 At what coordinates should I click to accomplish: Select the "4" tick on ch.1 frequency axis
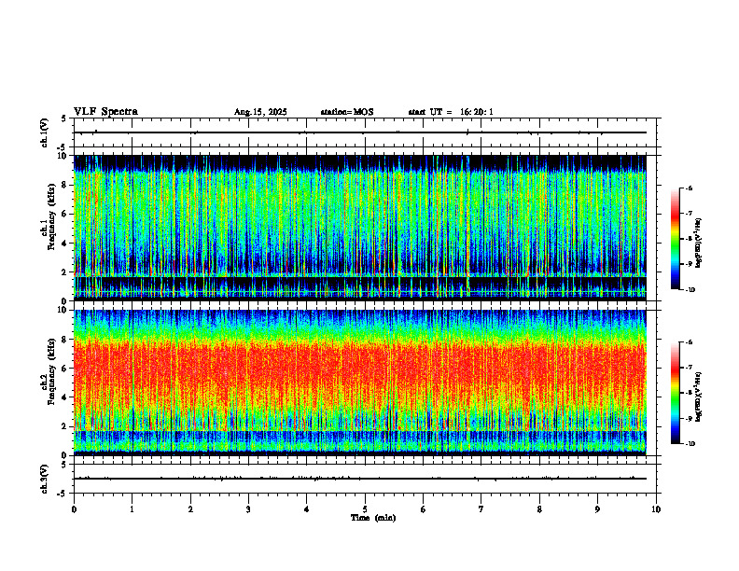click(65, 244)
